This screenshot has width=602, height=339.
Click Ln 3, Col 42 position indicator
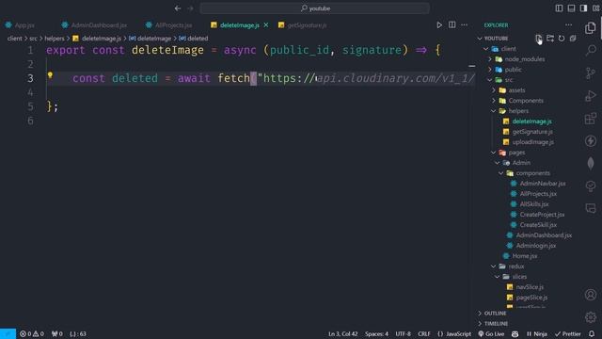[x=342, y=333]
